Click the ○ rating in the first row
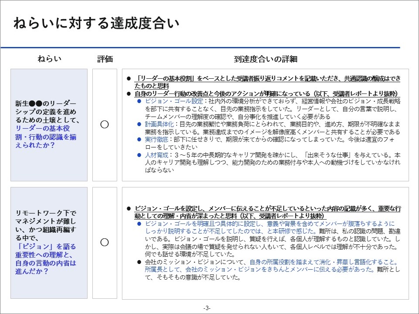Image resolution: width=419 pixels, height=314 pixels. (x=105, y=124)
